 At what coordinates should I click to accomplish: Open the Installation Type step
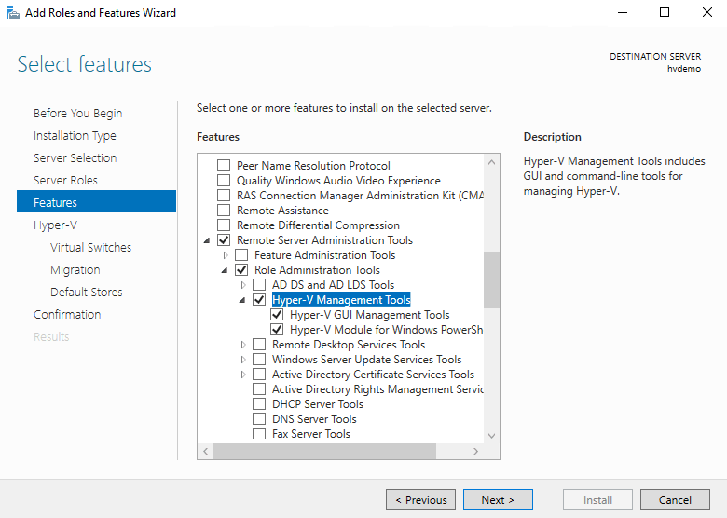tap(75, 136)
